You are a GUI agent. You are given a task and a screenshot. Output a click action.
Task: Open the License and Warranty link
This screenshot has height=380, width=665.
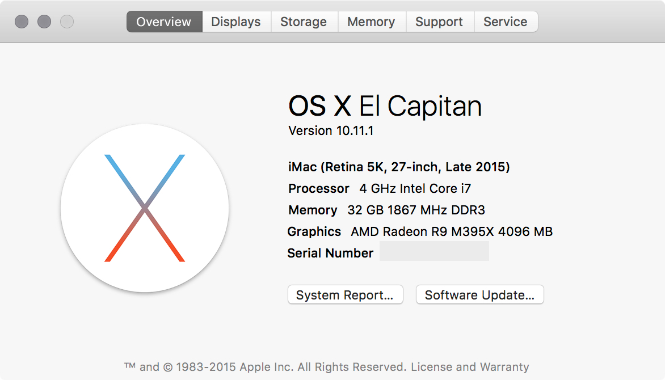[x=470, y=367]
